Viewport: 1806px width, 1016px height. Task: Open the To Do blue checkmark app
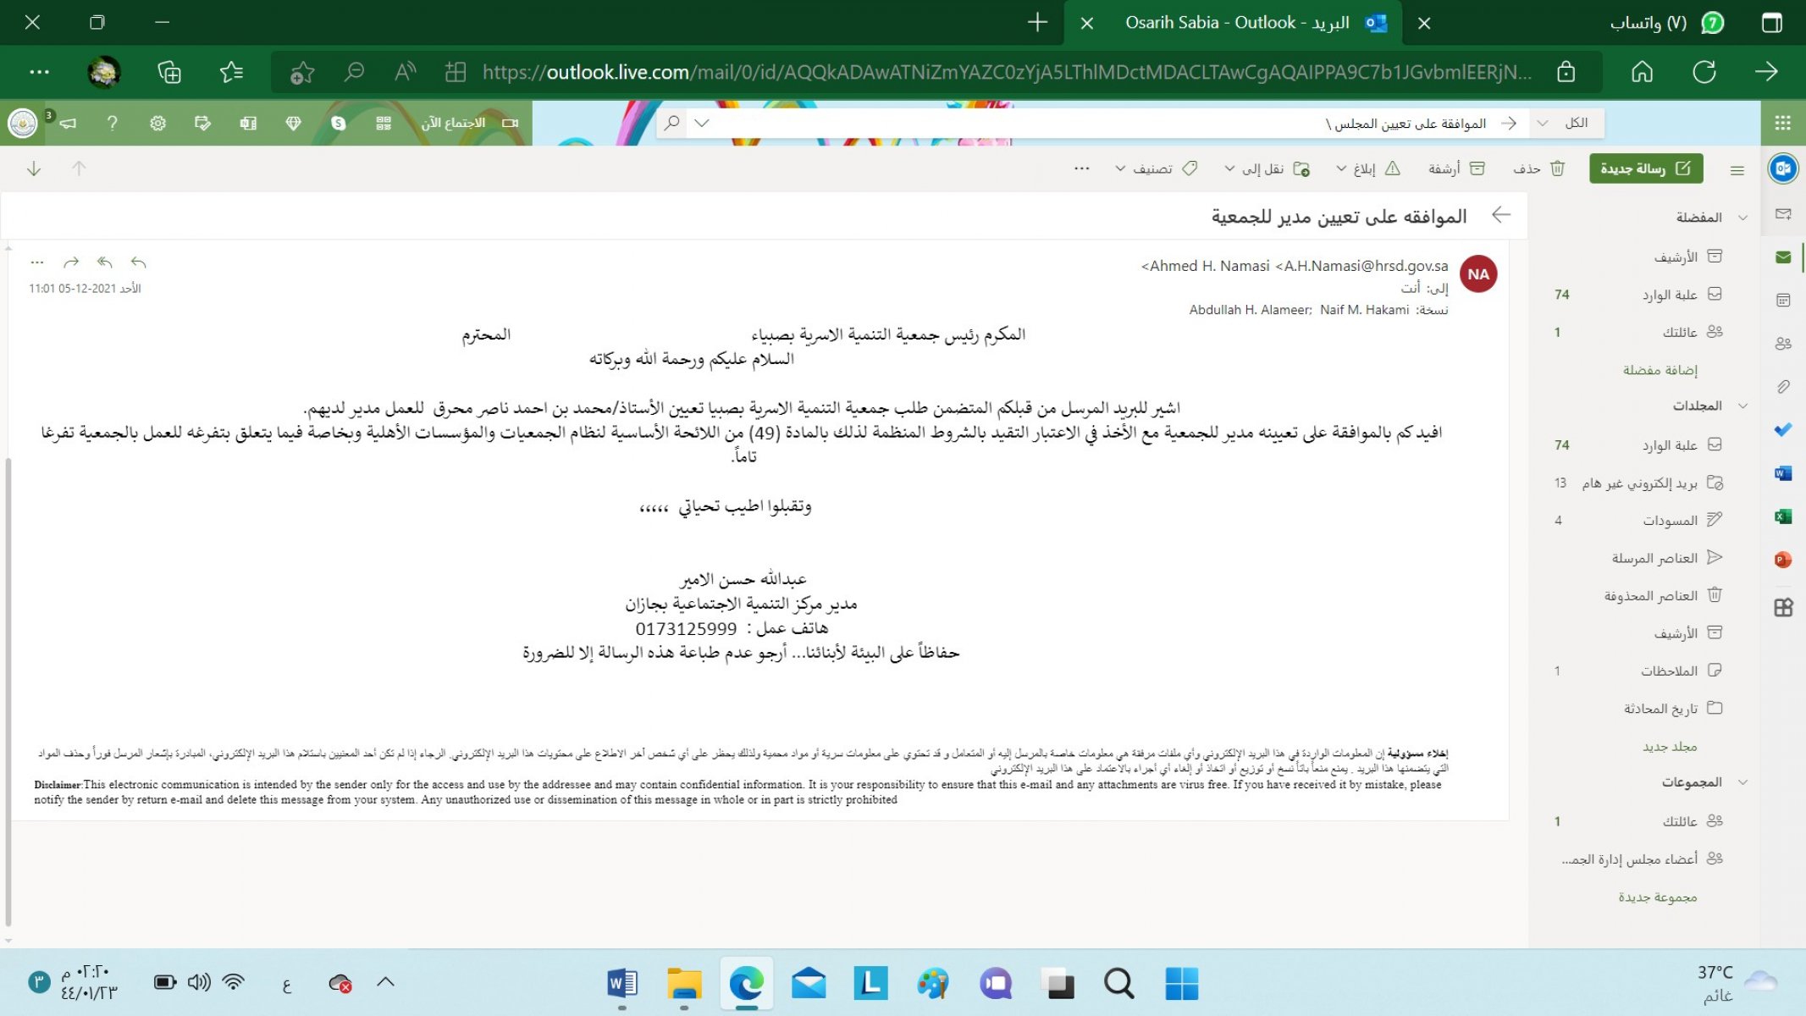[1783, 430]
